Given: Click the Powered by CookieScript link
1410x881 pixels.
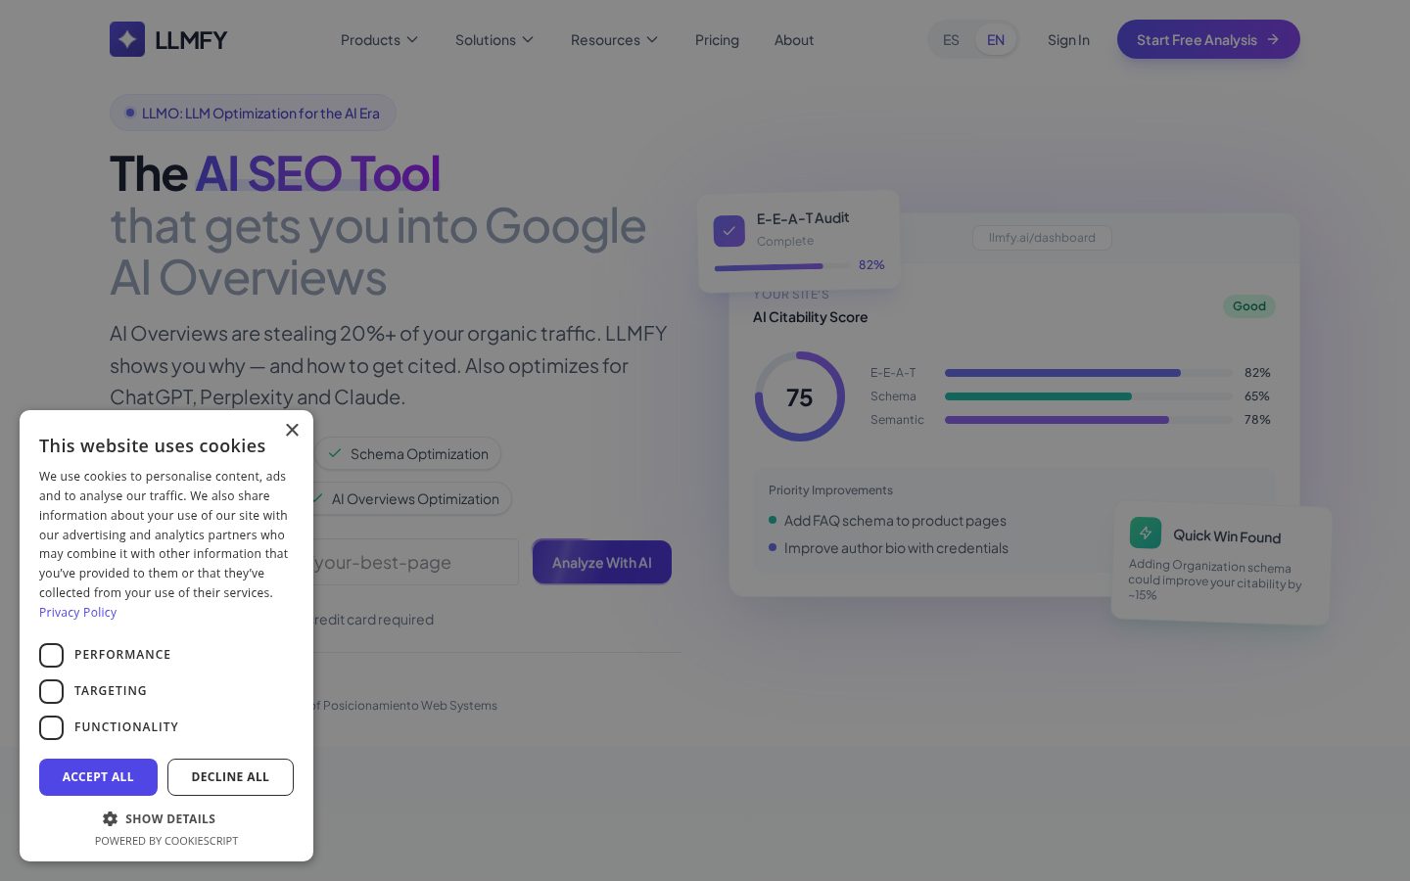Looking at the screenshot, I should (x=166, y=841).
